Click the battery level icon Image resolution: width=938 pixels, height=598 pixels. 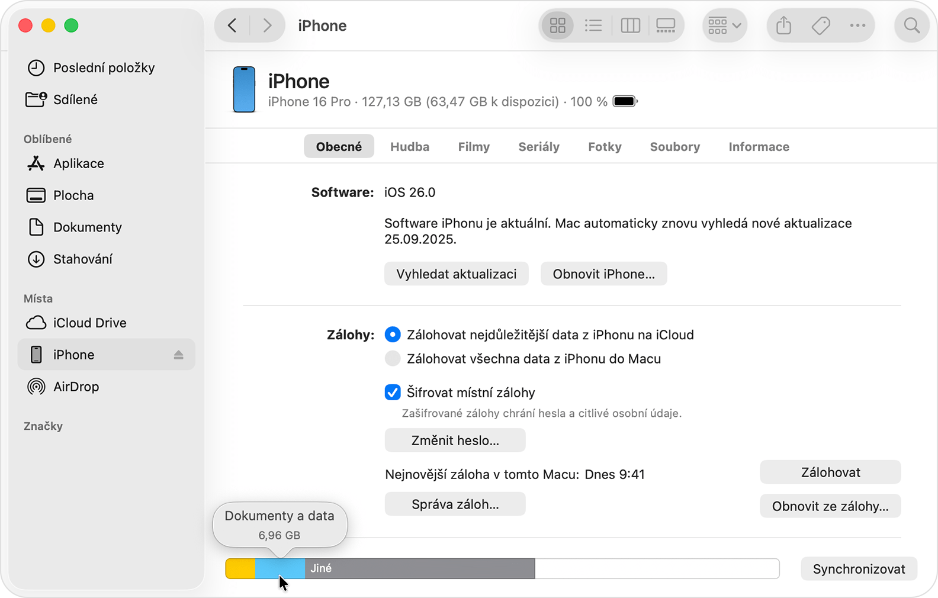[x=625, y=101]
